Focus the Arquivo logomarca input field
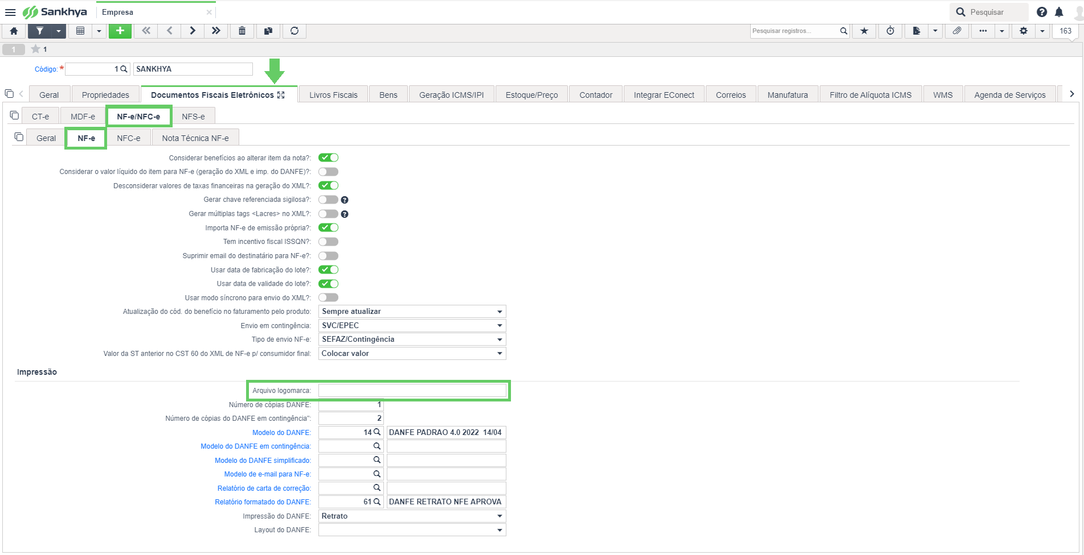The height and width of the screenshot is (555, 1084). 412,391
